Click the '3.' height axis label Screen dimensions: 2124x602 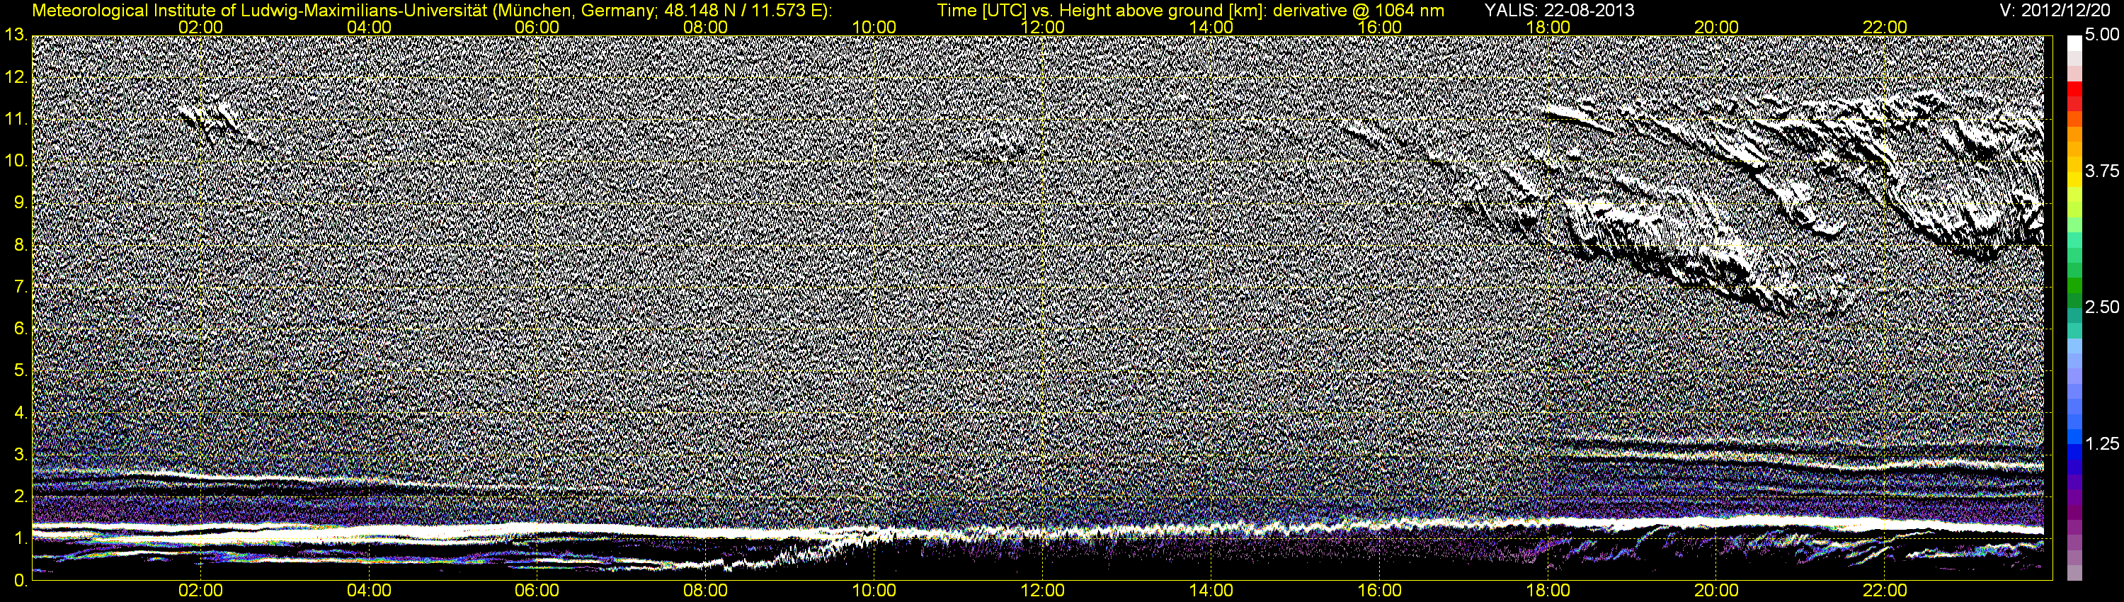click(21, 456)
